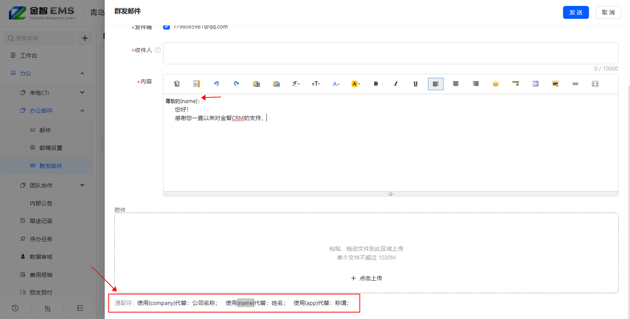Click the 搜索菜单 search box in sidebar

point(39,38)
